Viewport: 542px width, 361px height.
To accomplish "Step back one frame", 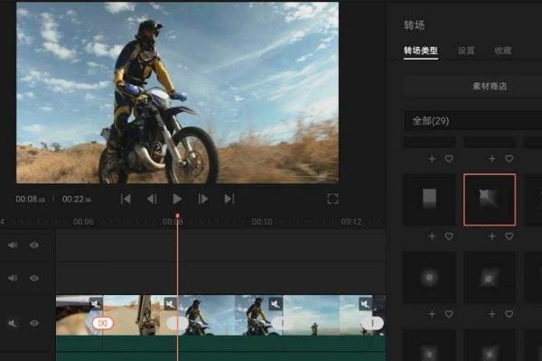I will (152, 199).
